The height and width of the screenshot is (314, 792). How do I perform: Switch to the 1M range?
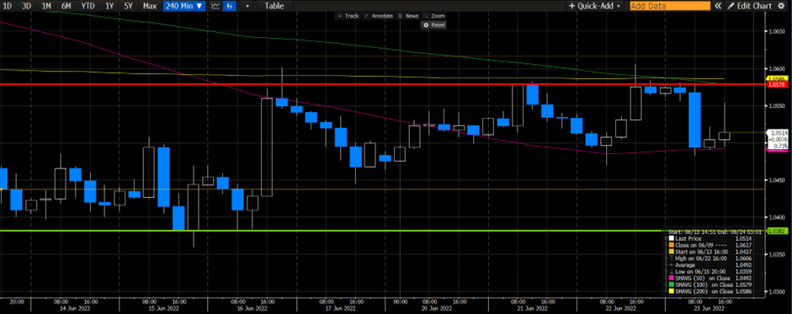tap(46, 6)
